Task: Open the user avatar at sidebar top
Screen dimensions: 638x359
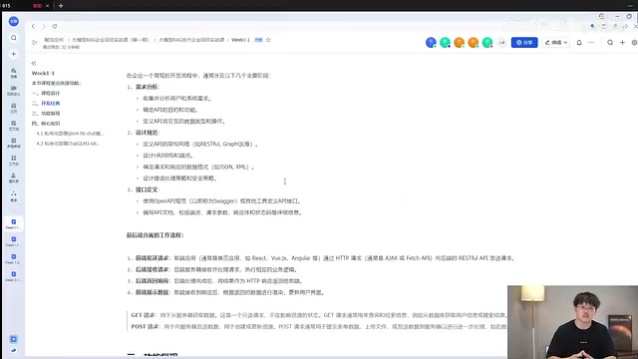Action: (x=13, y=21)
